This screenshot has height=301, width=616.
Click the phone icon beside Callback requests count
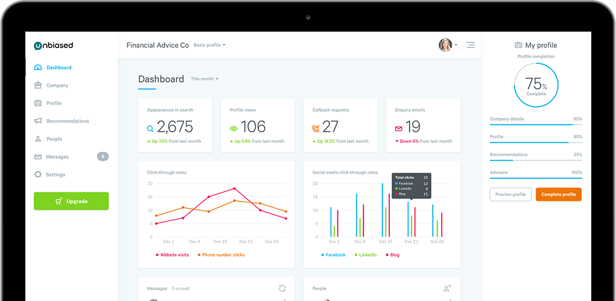point(316,128)
